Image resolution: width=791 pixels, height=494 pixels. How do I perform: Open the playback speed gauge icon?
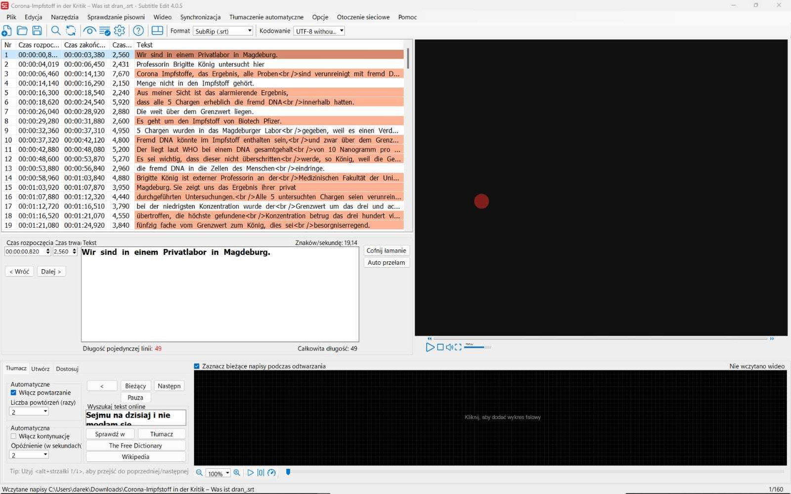coord(271,473)
